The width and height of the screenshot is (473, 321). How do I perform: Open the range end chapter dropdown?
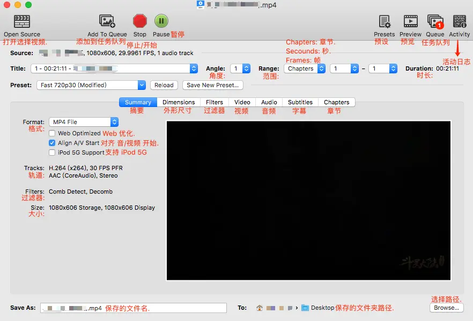point(383,68)
